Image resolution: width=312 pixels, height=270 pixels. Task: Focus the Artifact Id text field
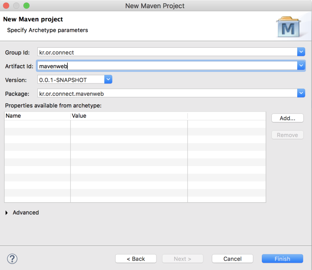pos(167,66)
